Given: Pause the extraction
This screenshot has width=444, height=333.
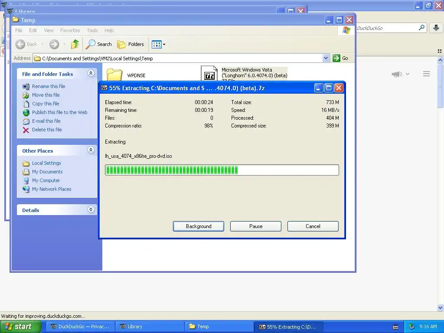Looking at the screenshot, I should tap(256, 226).
